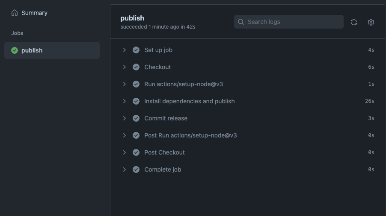Expand Run actions/setup-node@v3 step chevron
The width and height of the screenshot is (386, 216).
(x=125, y=84)
